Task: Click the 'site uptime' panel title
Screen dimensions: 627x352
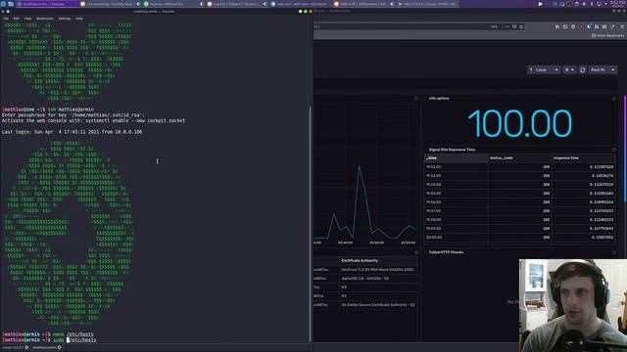Action: point(439,98)
